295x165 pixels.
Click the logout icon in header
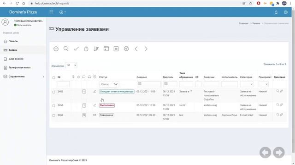point(286,12)
